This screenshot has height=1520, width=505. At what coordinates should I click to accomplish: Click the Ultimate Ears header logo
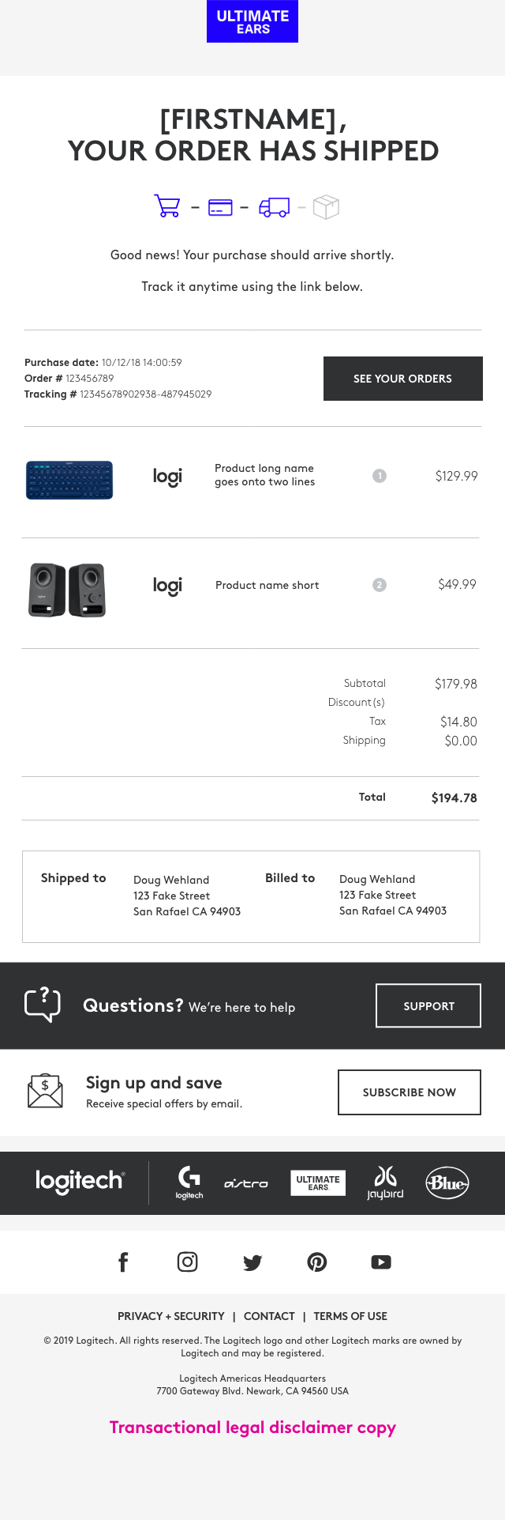252,22
